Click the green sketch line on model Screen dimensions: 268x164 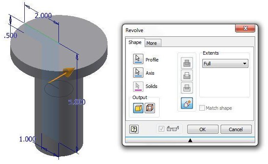click(41, 33)
